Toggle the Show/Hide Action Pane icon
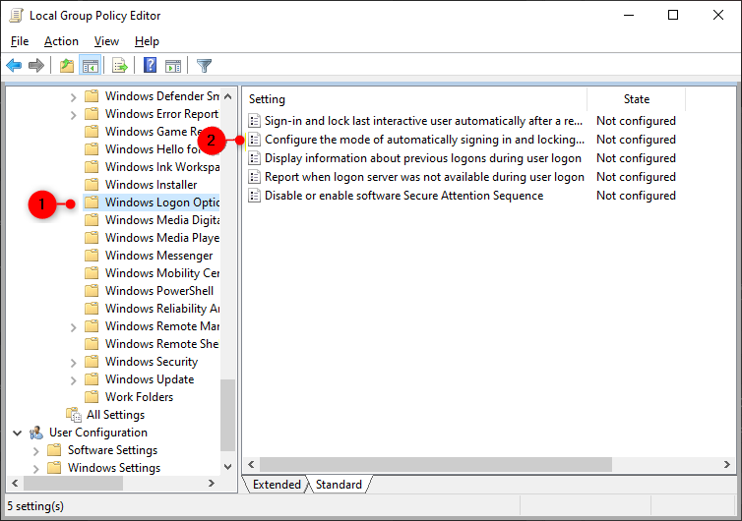 tap(173, 66)
